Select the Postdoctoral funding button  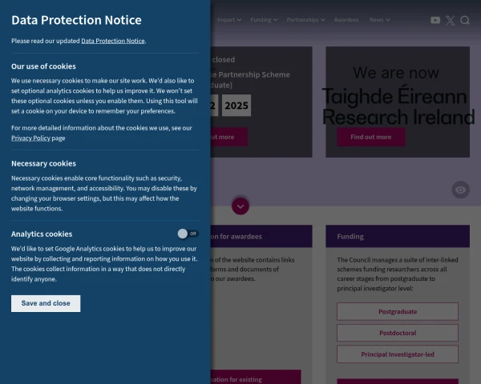[x=398, y=333]
